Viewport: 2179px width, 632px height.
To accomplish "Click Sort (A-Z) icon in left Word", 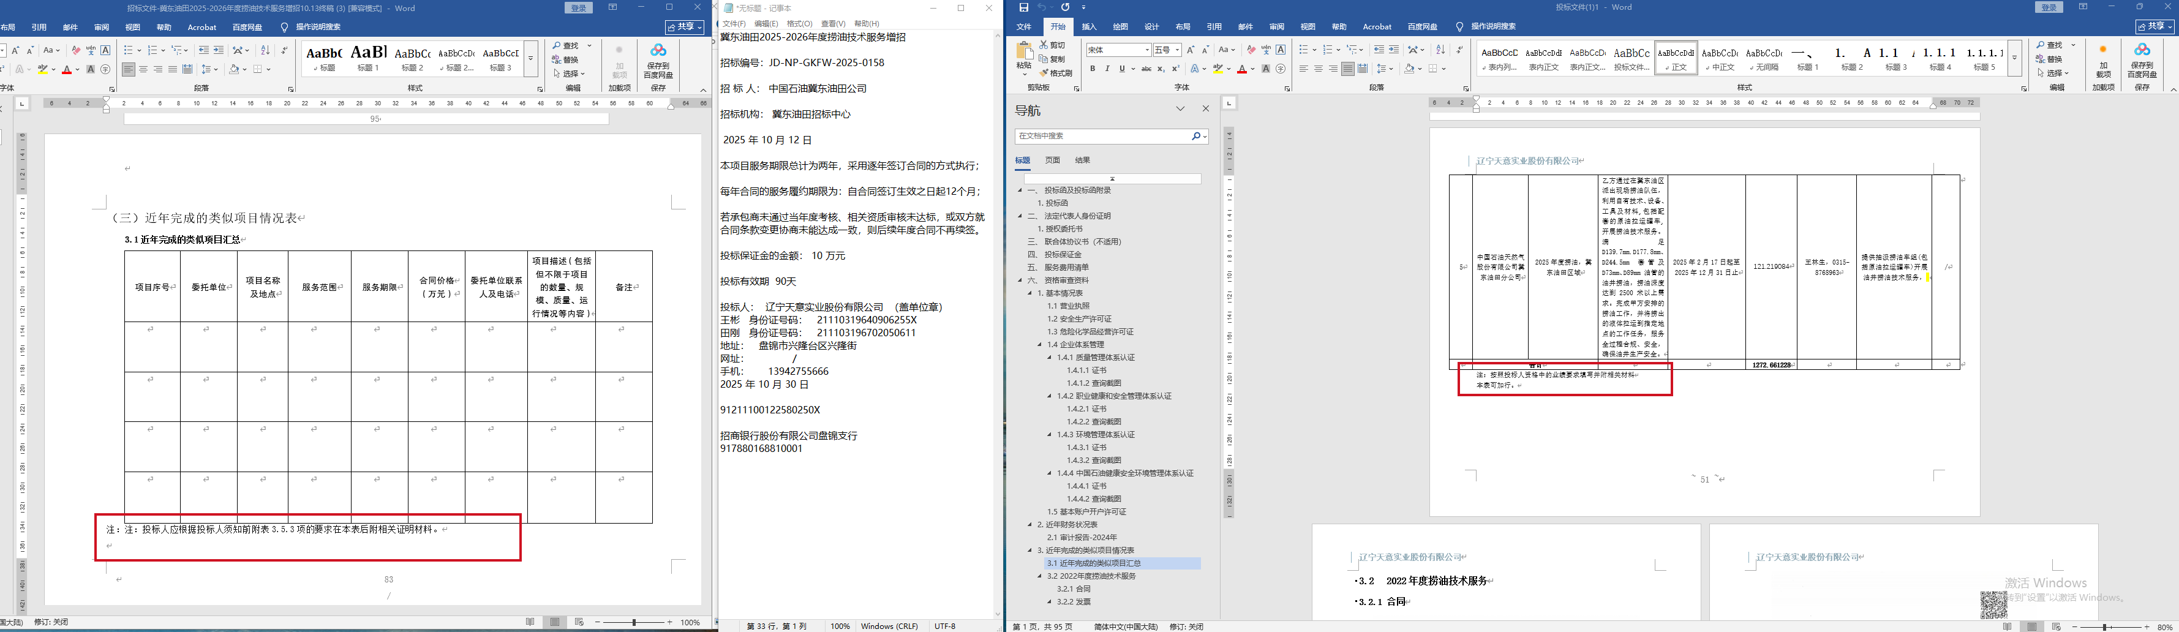I will click(265, 51).
